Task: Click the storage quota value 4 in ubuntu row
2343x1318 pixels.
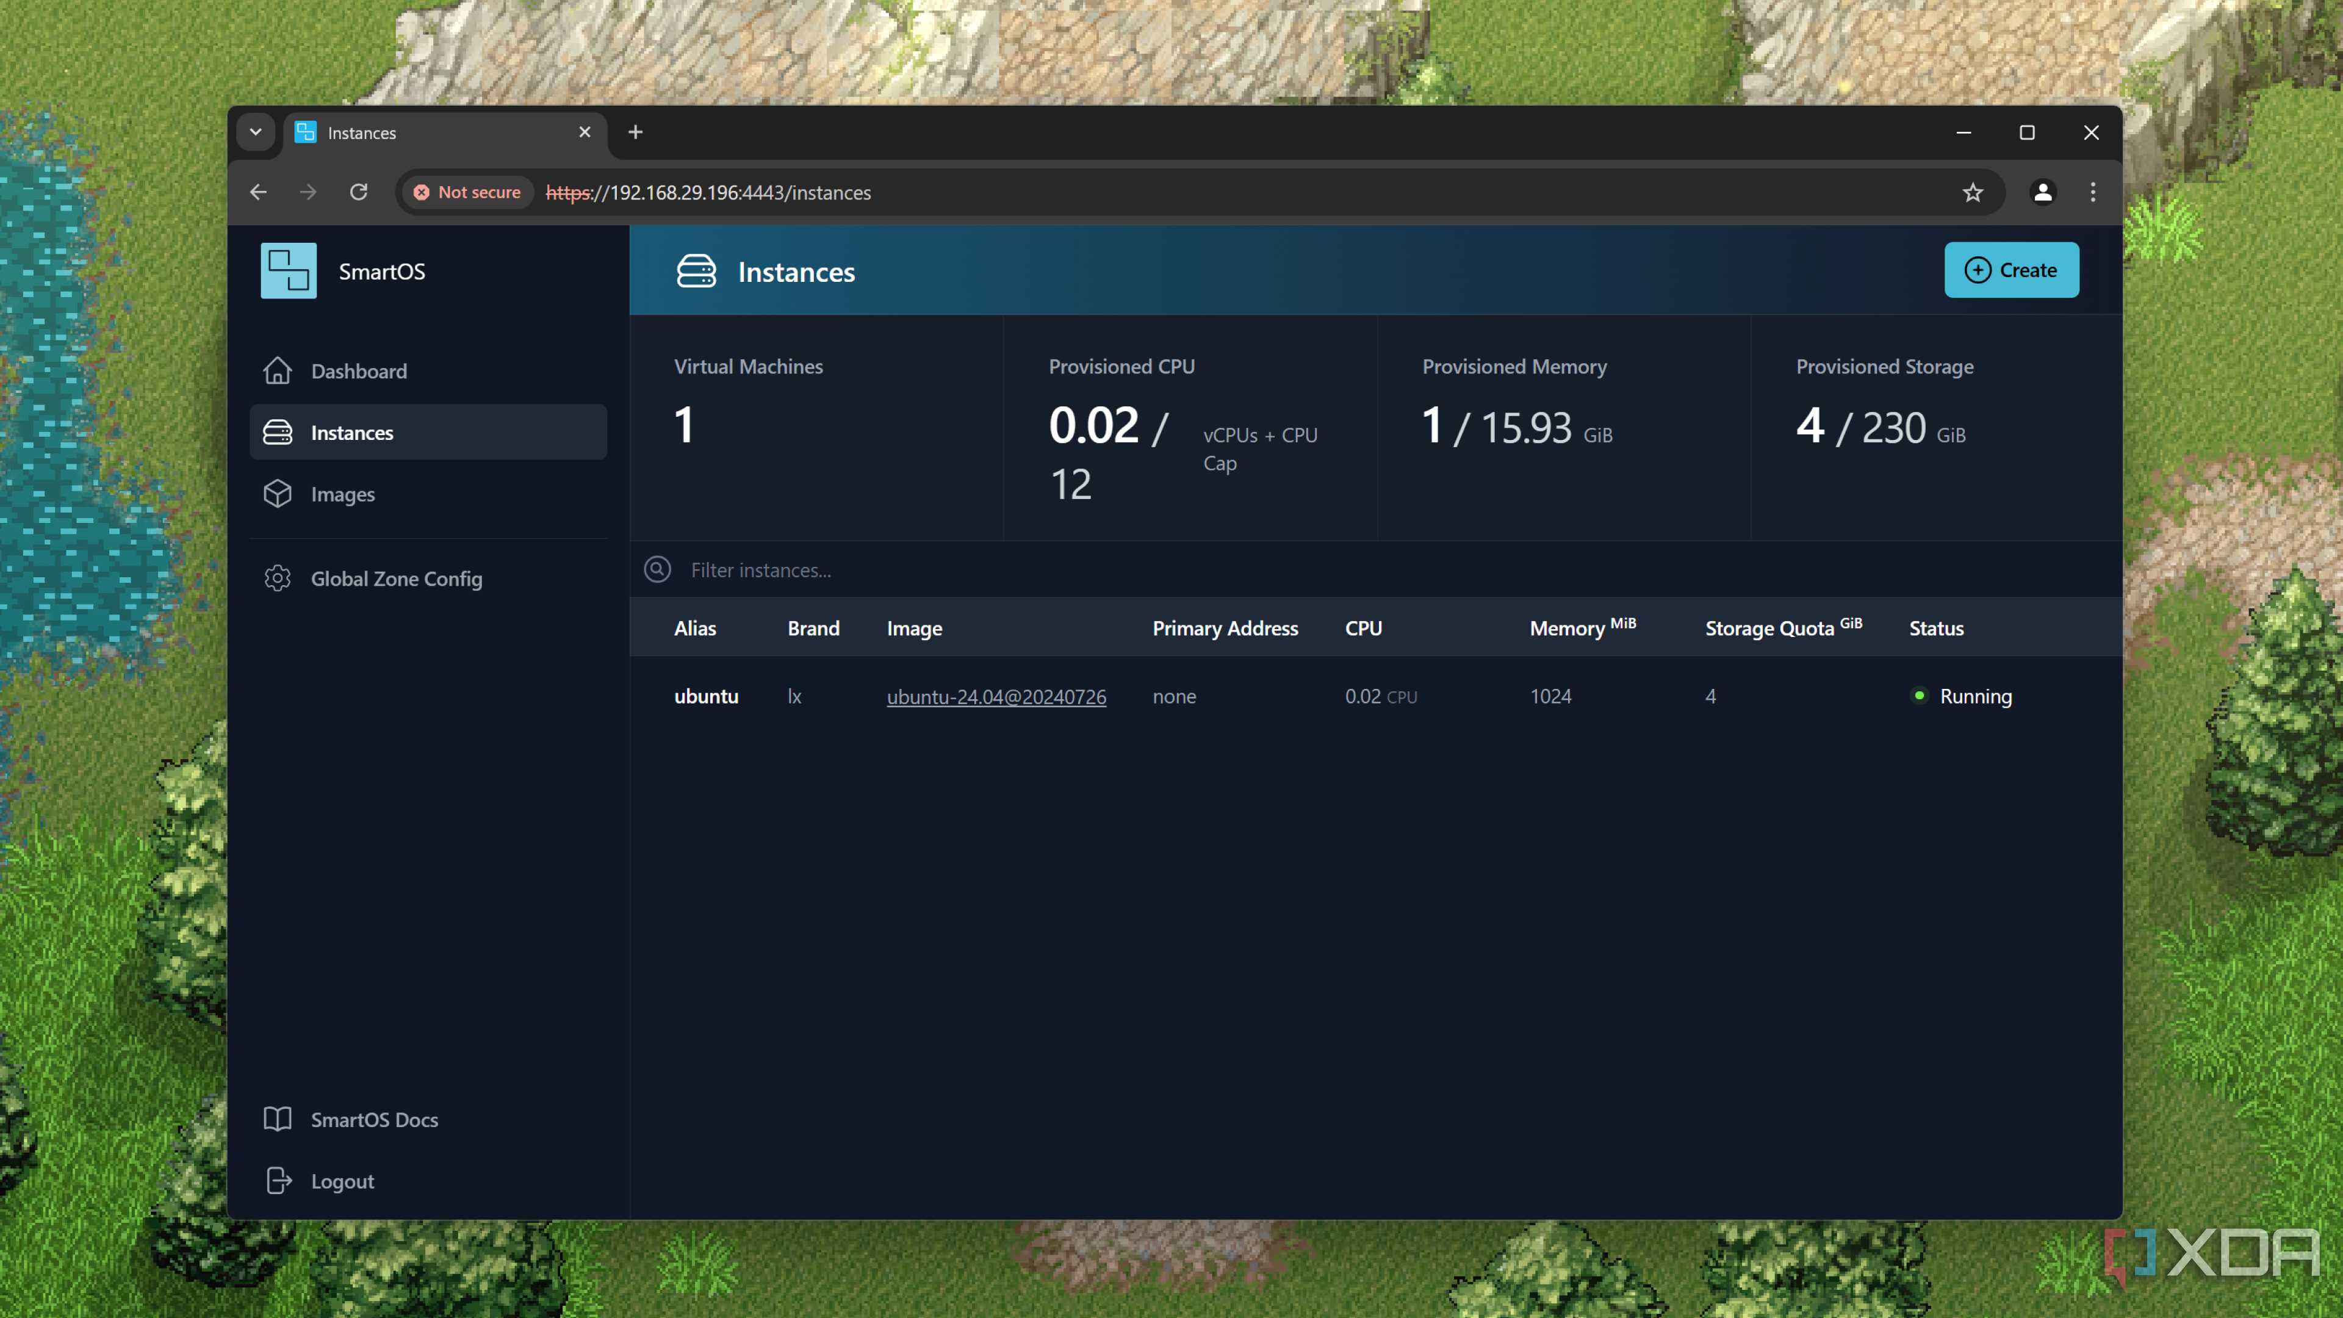Action: click(1711, 696)
